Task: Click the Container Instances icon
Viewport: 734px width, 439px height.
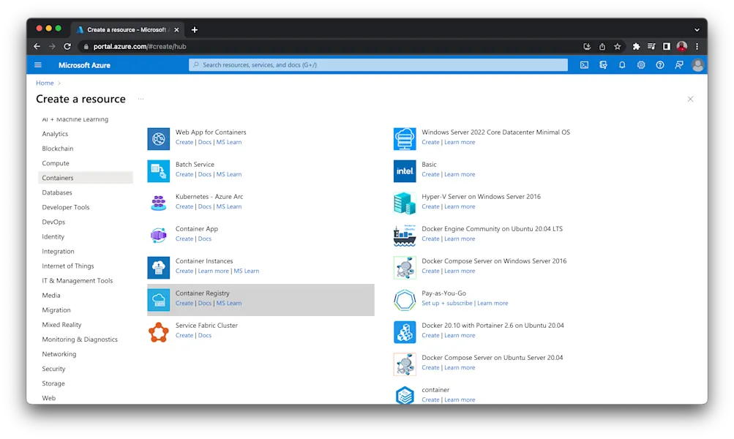Action: pyautogui.click(x=157, y=266)
